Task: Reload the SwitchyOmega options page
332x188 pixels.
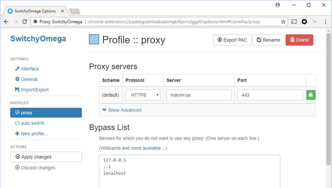Action: (x=24, y=21)
